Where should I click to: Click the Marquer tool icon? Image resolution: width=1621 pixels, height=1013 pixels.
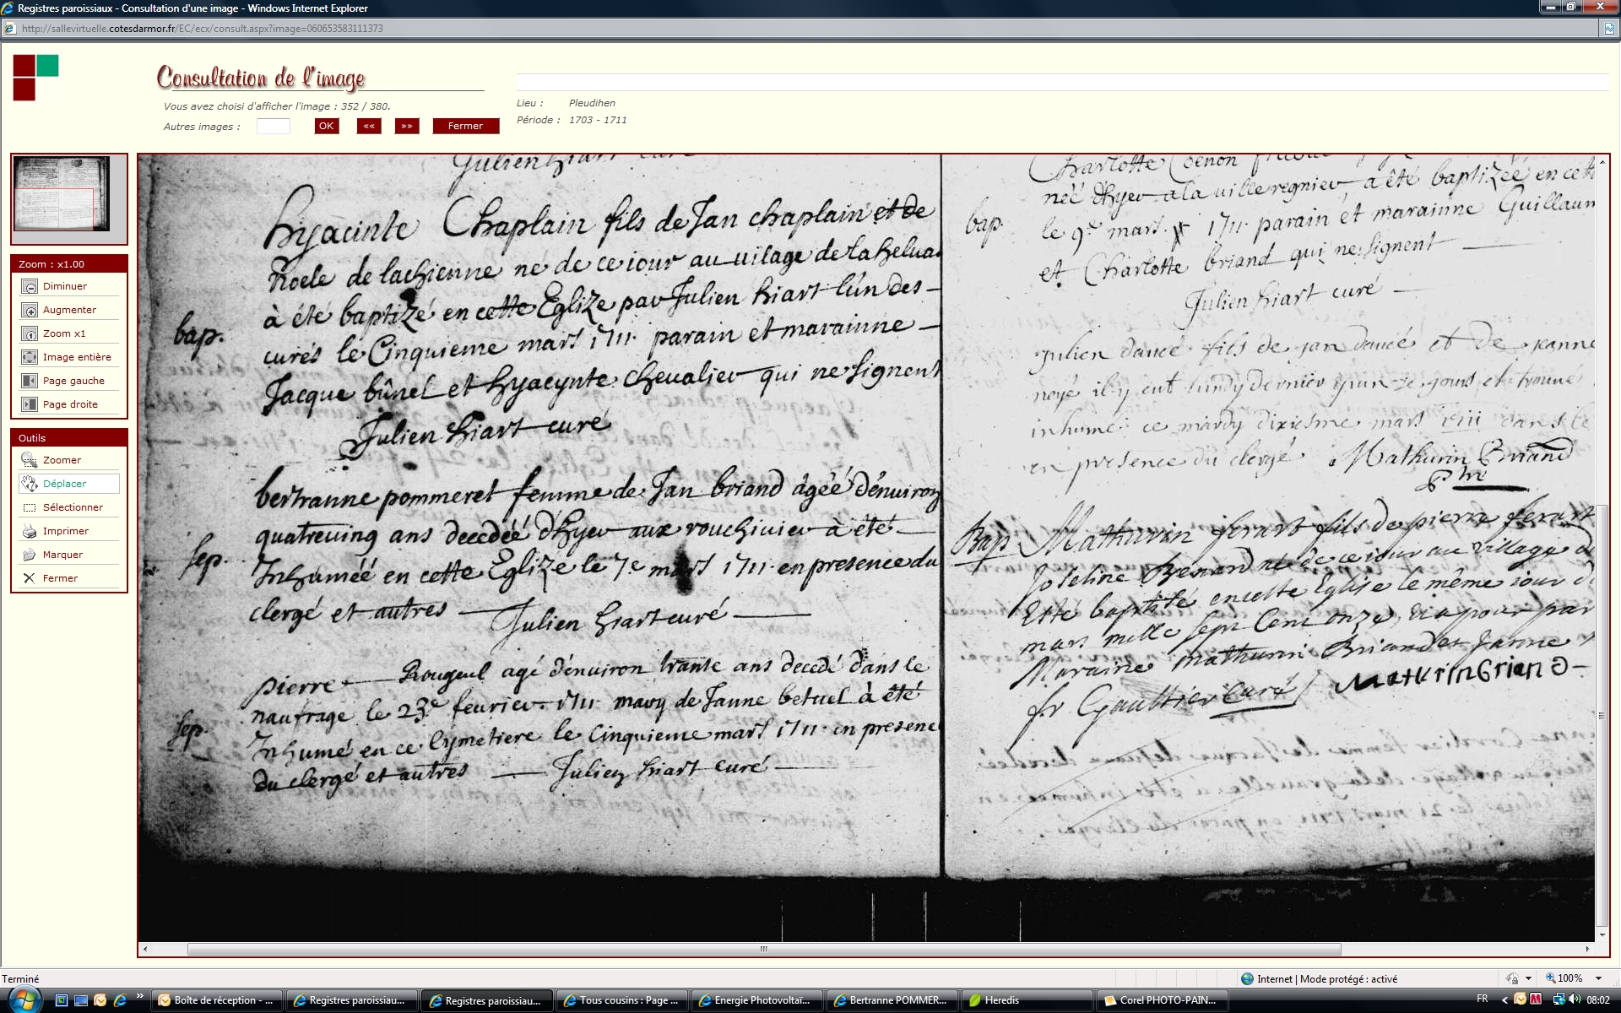click(x=30, y=555)
